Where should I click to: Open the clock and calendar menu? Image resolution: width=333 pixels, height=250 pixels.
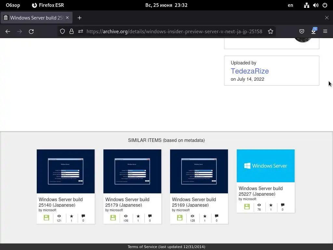[x=166, y=5]
